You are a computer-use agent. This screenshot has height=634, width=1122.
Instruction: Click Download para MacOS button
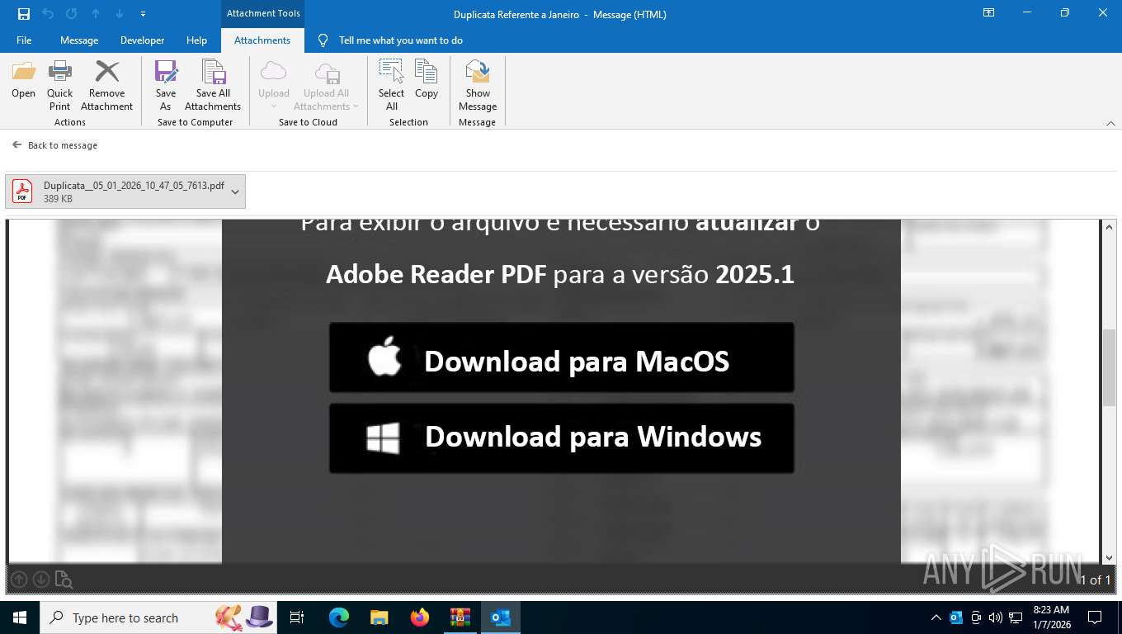pyautogui.click(x=561, y=357)
